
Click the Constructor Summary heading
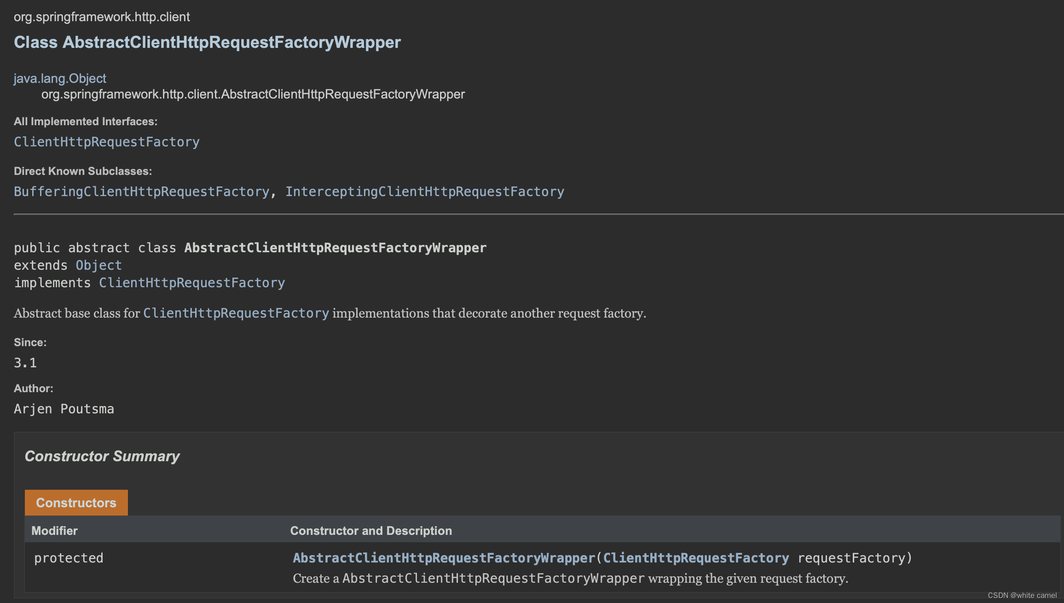pos(102,456)
